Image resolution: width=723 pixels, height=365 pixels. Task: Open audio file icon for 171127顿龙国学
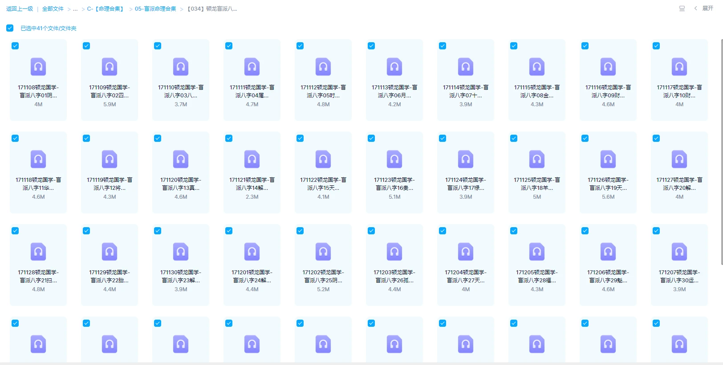(679, 159)
